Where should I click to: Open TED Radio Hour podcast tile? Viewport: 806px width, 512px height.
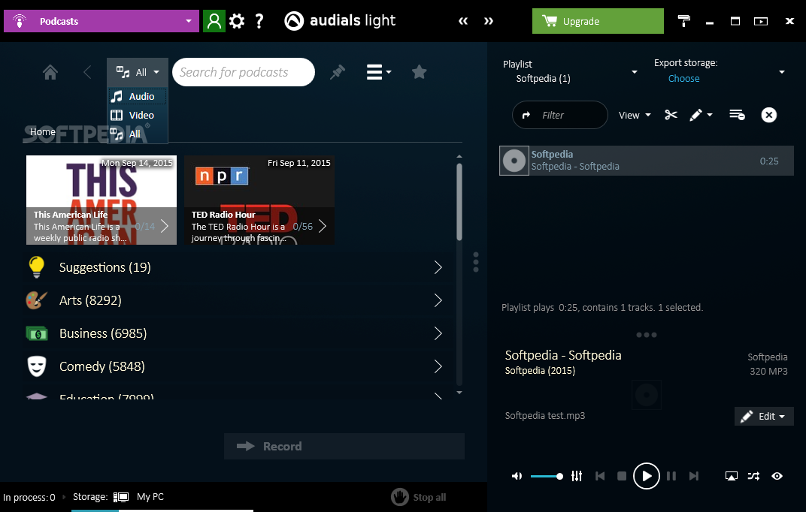tap(259, 200)
